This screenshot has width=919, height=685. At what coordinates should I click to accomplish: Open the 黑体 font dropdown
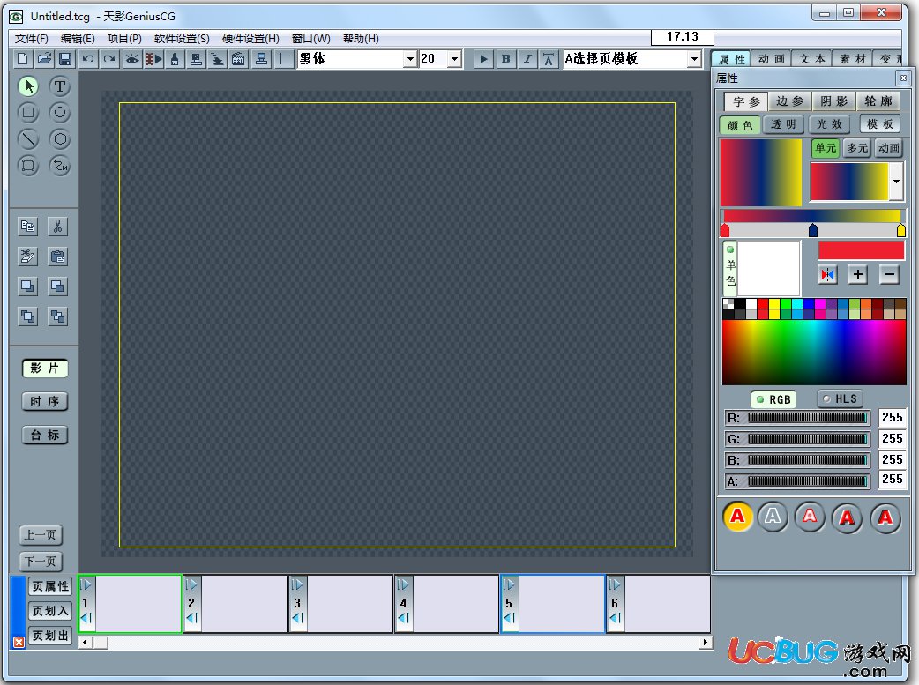pos(410,59)
